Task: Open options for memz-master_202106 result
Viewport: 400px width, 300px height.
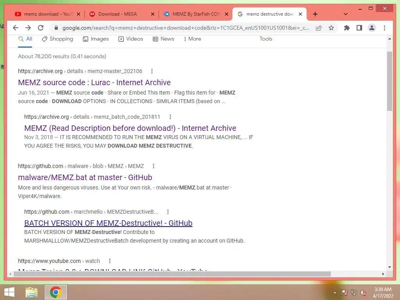Action: [x=152, y=71]
